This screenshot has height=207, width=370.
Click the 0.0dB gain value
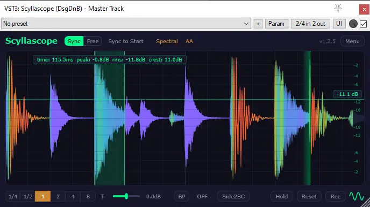click(153, 196)
